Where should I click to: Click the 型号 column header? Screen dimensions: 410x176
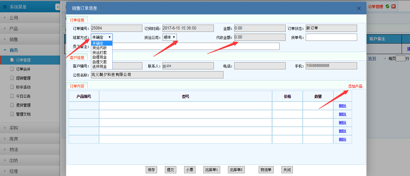(186, 96)
